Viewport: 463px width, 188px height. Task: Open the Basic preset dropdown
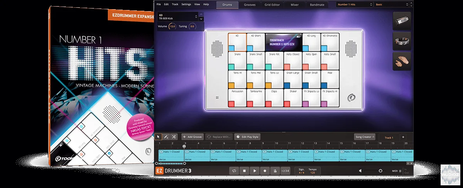[x=392, y=5]
